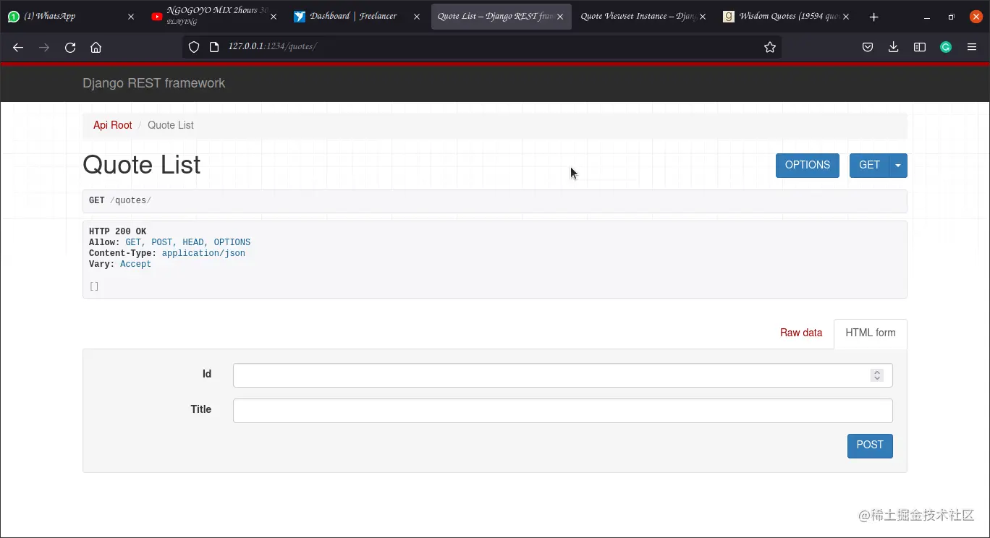Go back with the browser back arrow
The image size is (990, 538).
[x=18, y=47]
